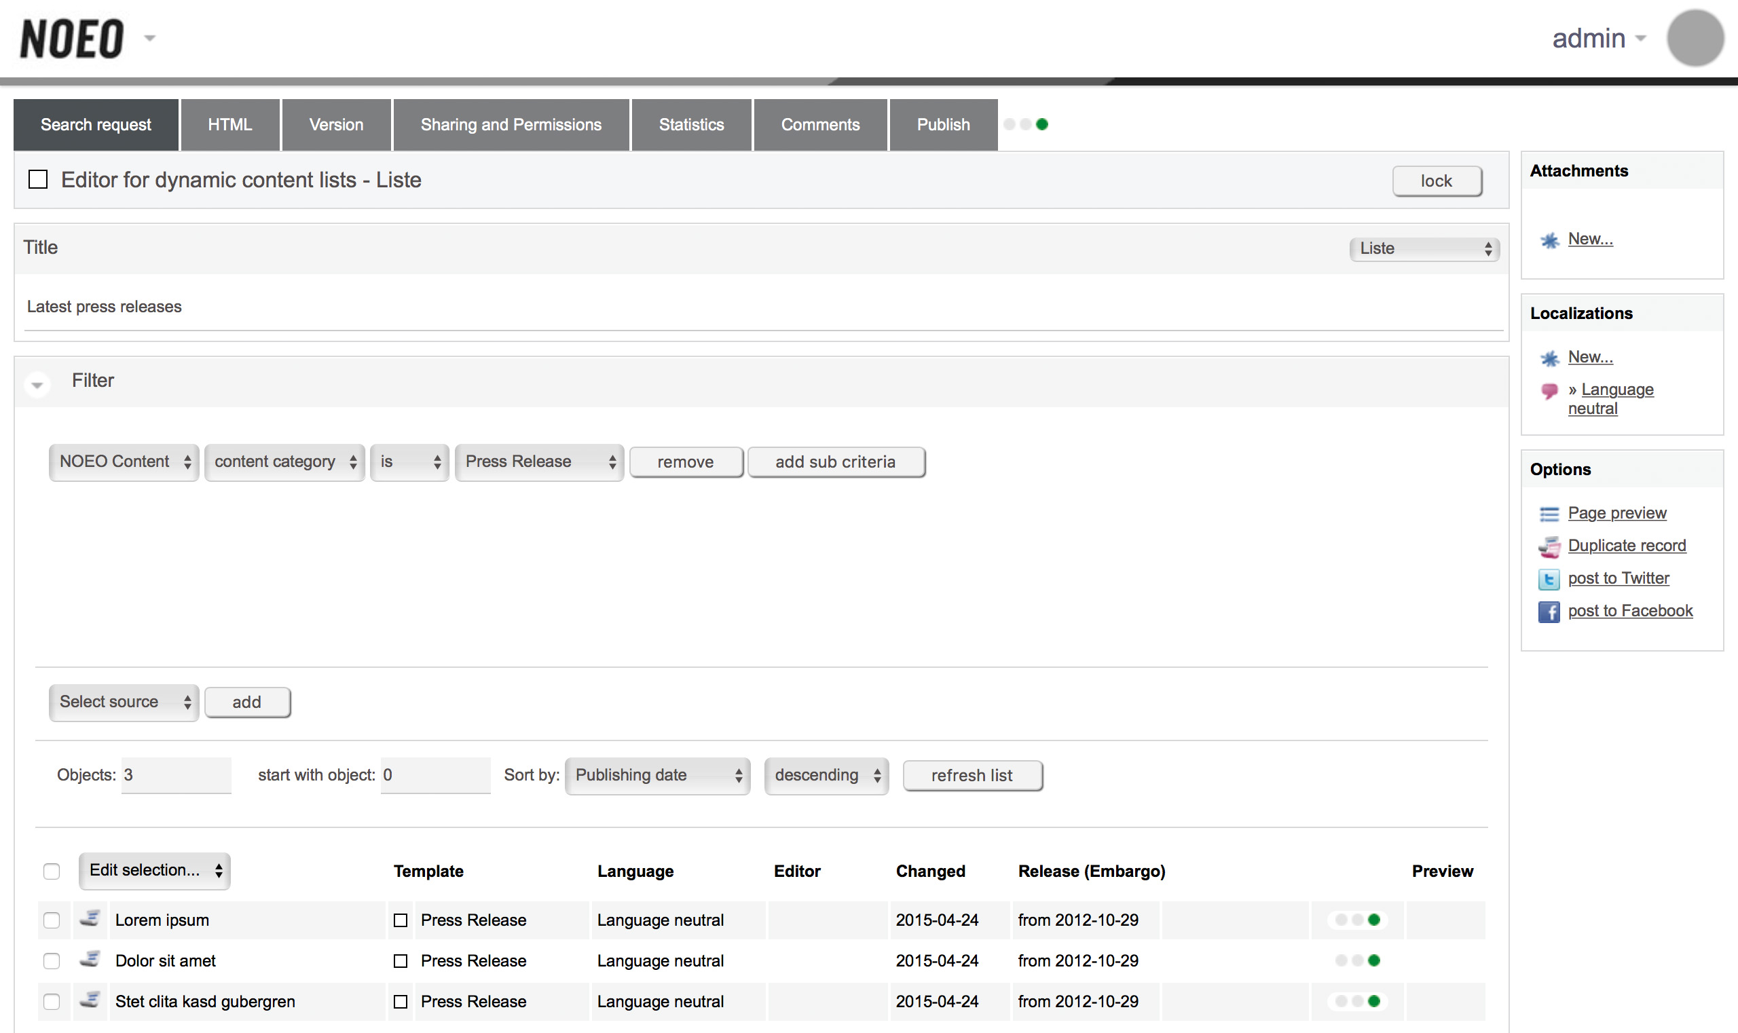This screenshot has height=1033, width=1738.
Task: Click the remove criteria button
Action: [x=686, y=462]
